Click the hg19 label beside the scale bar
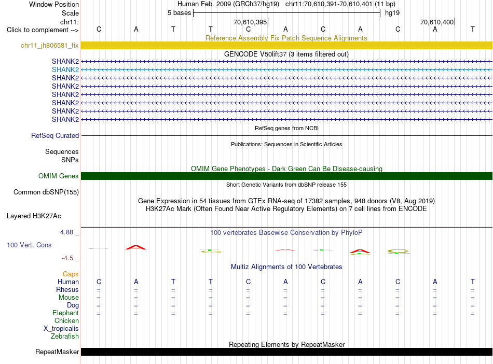 (392, 13)
